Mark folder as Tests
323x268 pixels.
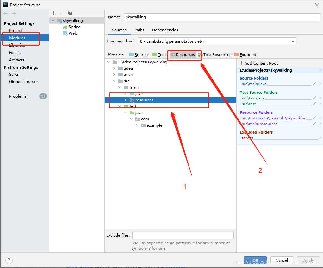[160, 55]
